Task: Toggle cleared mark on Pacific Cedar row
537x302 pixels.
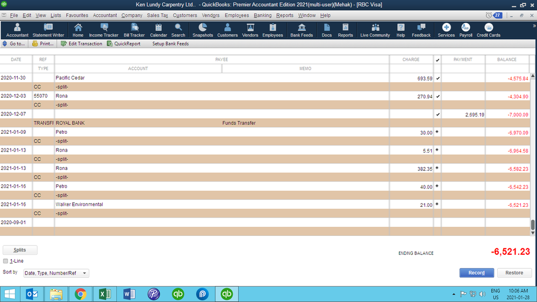Action: [438, 78]
